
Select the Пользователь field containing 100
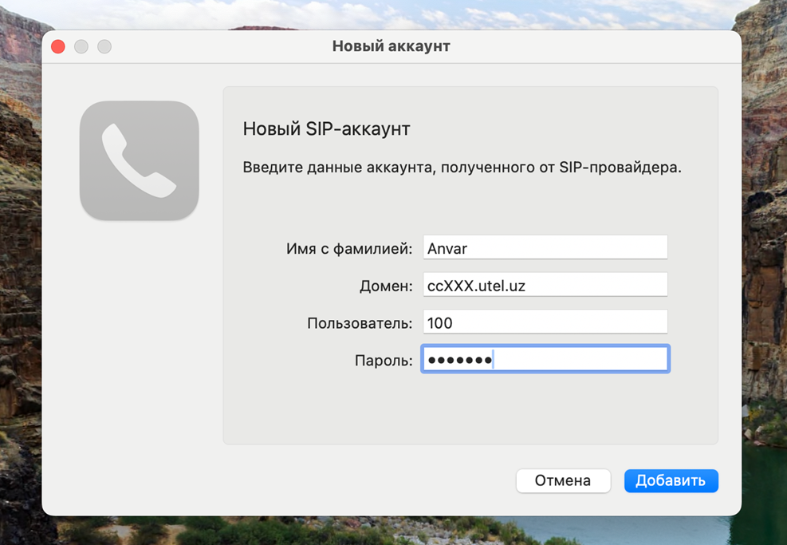point(545,322)
